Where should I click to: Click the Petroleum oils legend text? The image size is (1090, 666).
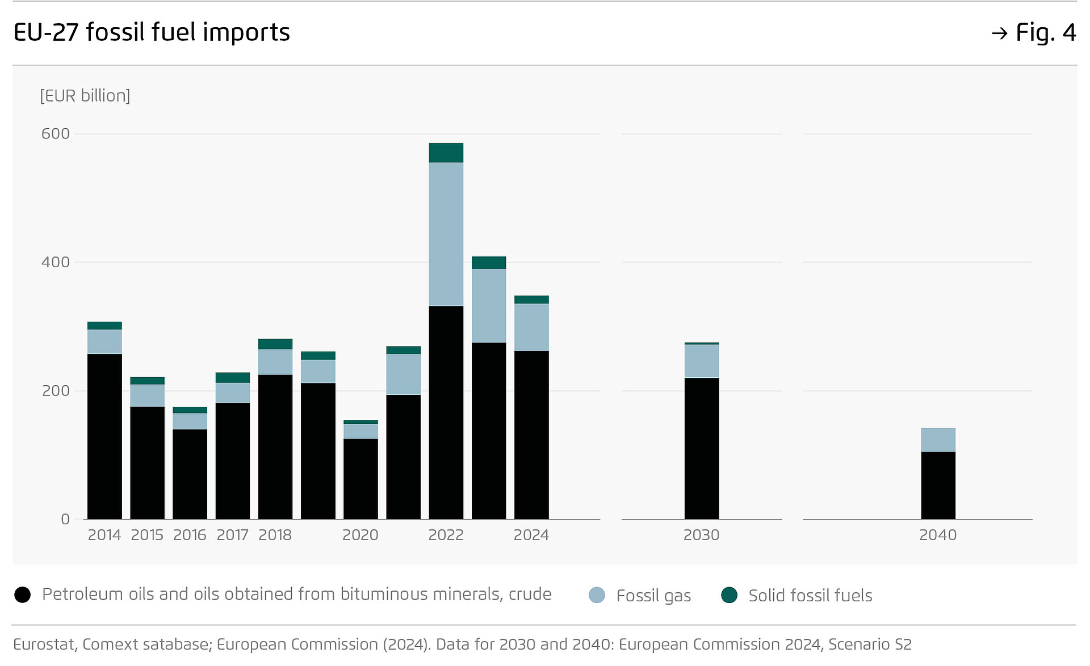pyautogui.click(x=296, y=594)
